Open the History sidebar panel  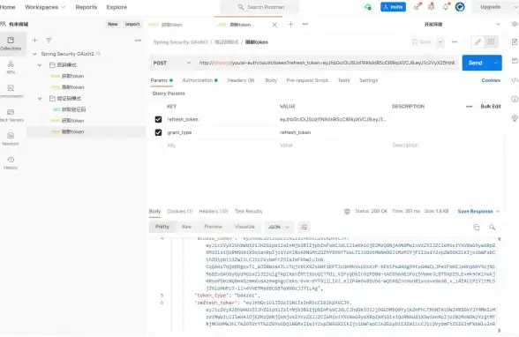point(11,163)
